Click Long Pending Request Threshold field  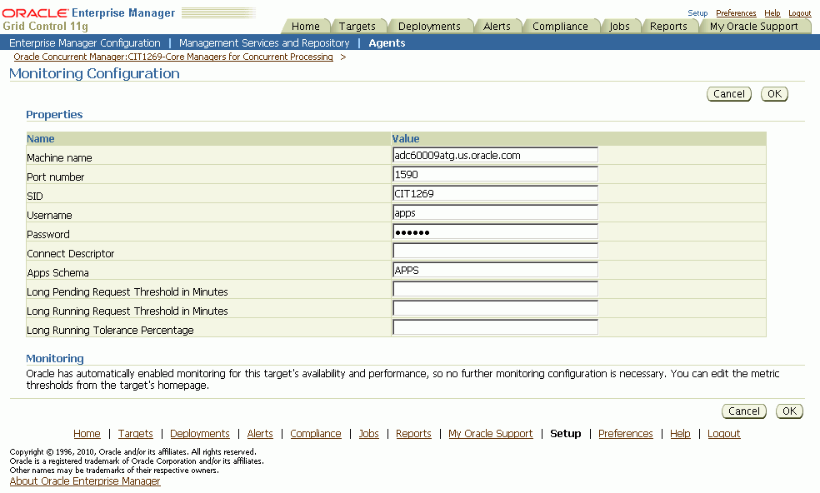[x=495, y=290]
